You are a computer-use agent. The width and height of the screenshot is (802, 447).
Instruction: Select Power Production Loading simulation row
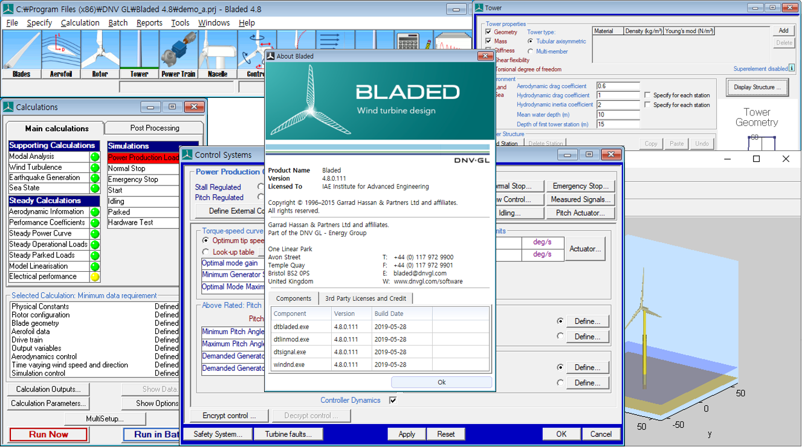coord(144,158)
